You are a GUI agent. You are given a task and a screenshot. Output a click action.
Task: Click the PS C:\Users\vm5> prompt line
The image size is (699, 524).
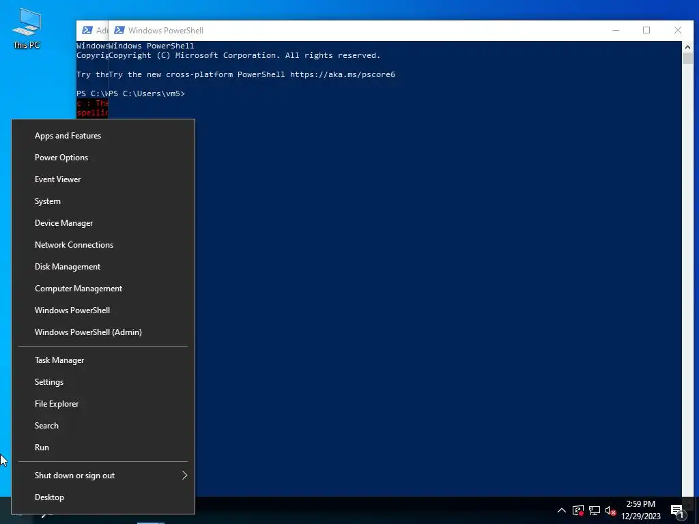(x=147, y=93)
